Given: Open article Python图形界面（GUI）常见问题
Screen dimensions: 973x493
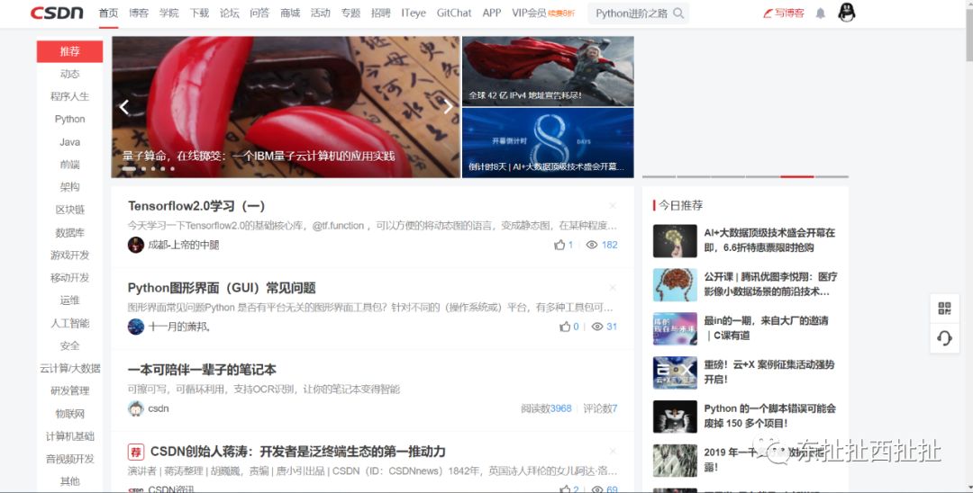Looking at the screenshot, I should click(x=222, y=287).
